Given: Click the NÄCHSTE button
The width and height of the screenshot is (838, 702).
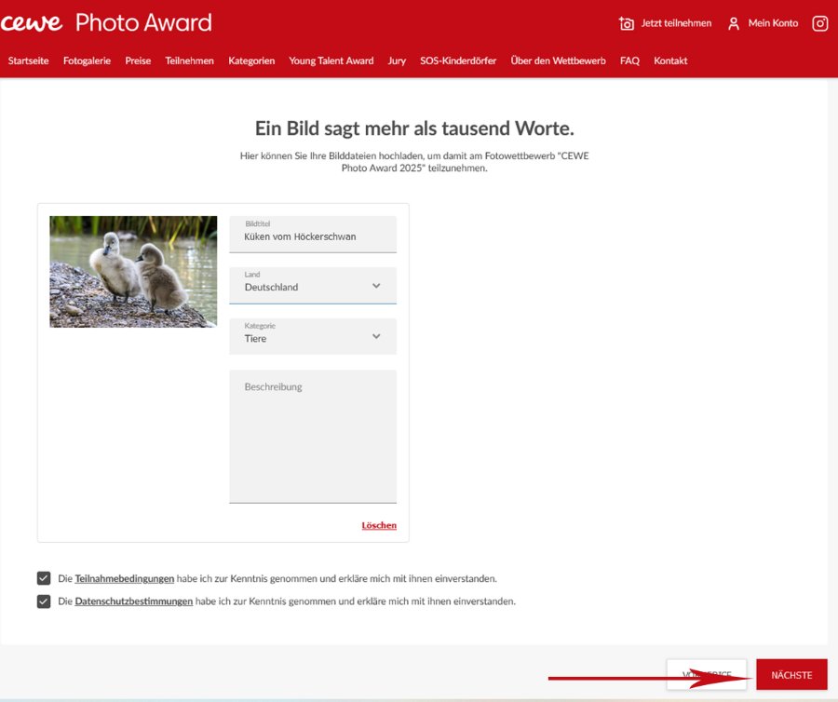Looking at the screenshot, I should 791,675.
